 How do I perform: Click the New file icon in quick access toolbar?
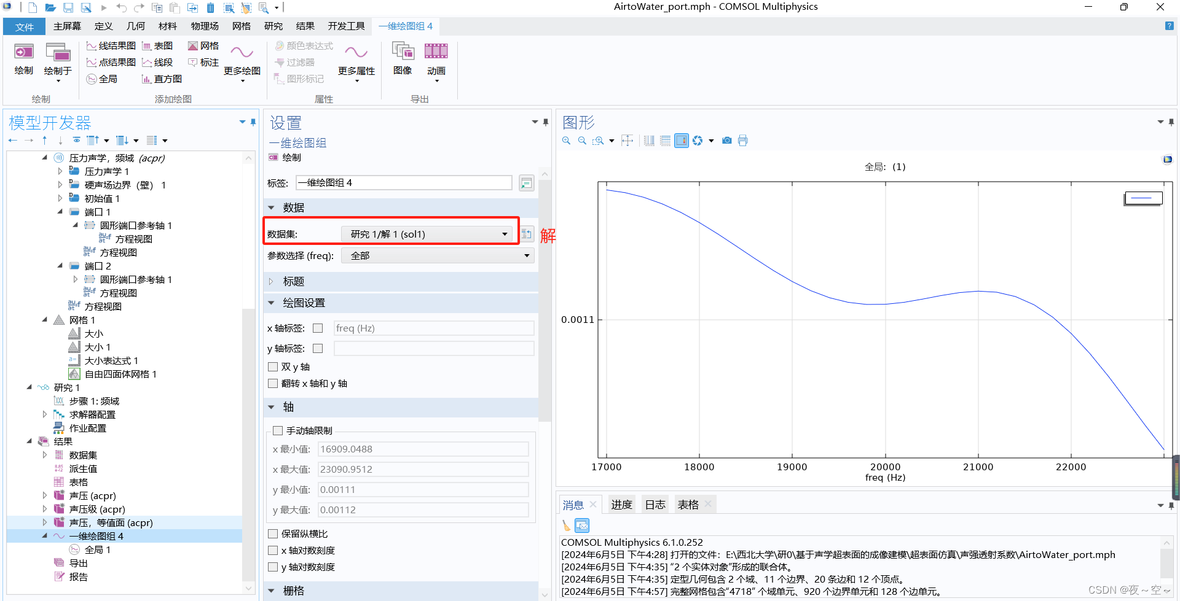click(33, 7)
